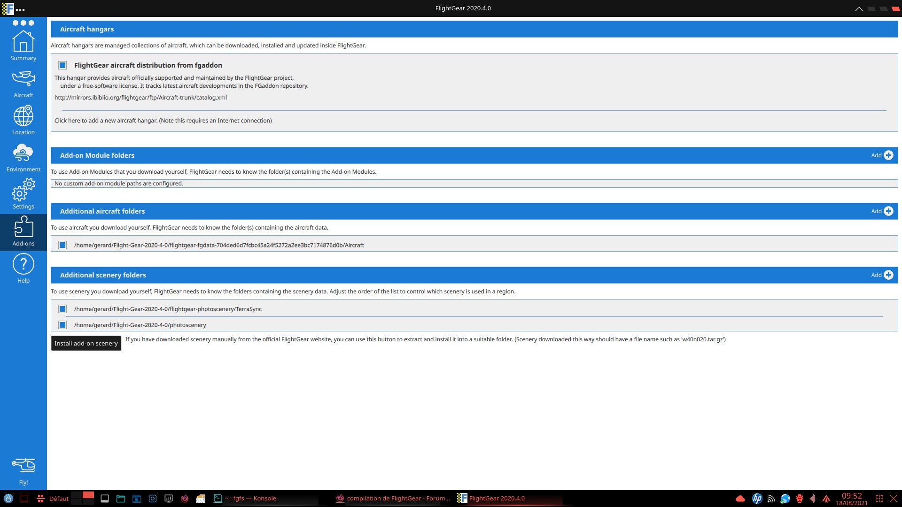Toggle the /photoscenery scenery folder checkbox
The height and width of the screenshot is (507, 902).
pos(62,325)
